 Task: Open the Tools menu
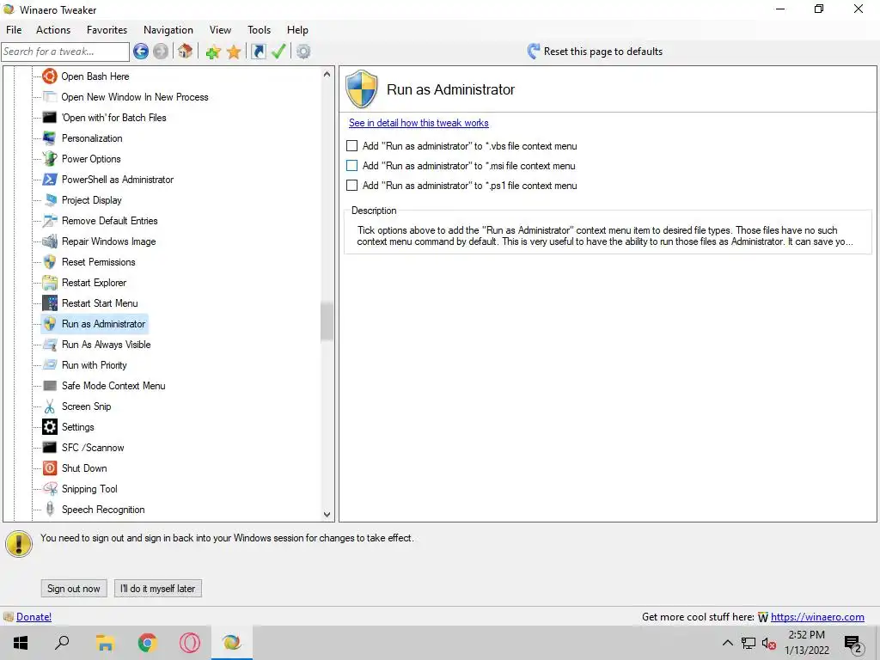259,30
